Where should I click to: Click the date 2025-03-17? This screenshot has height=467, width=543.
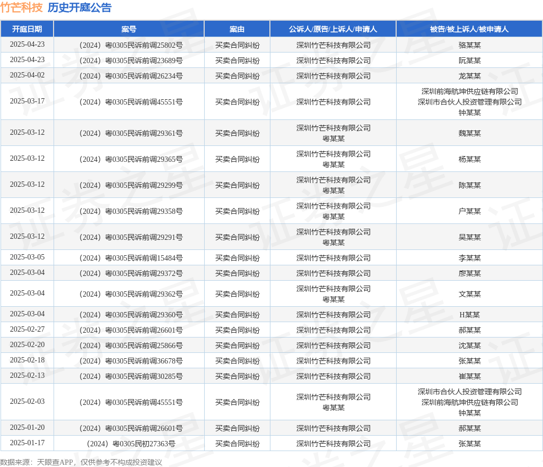(28, 101)
